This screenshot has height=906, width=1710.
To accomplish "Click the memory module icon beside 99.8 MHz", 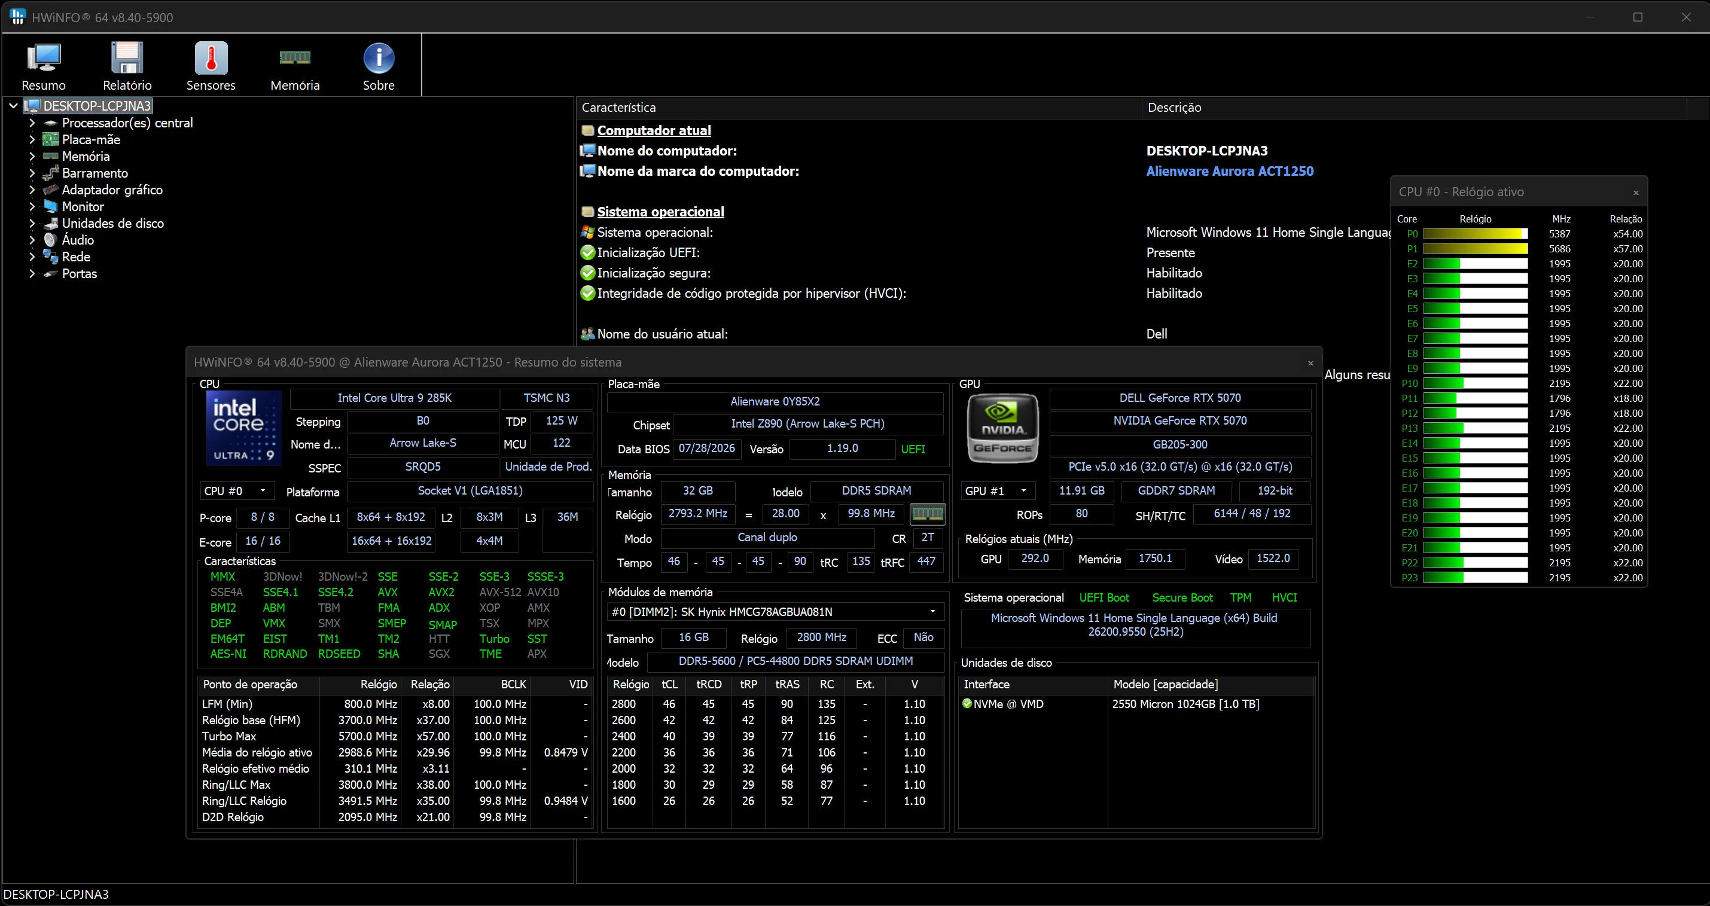I will 927,514.
